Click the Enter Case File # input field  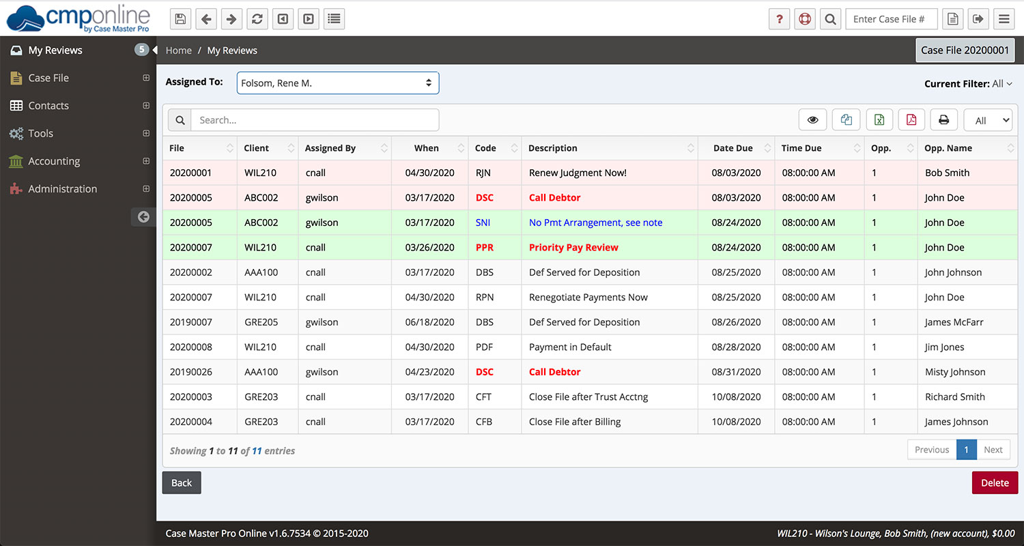[x=891, y=19]
